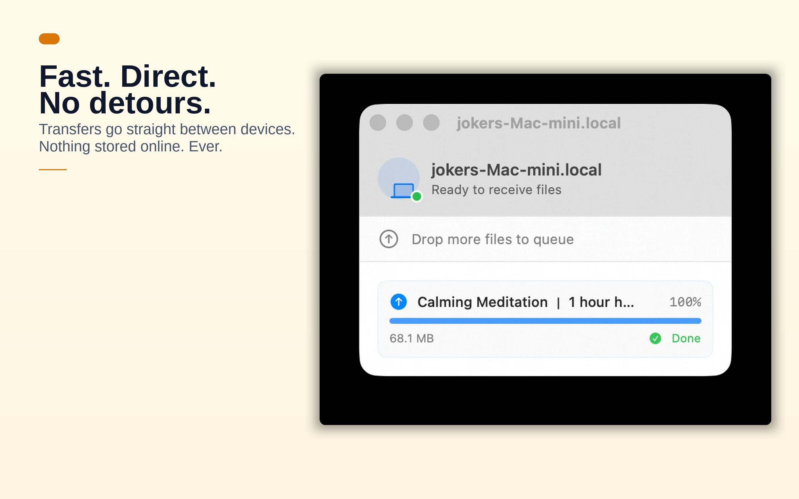Viewport: 799px width, 499px height.
Task: Click the green Done checkmark icon
Action: click(655, 338)
